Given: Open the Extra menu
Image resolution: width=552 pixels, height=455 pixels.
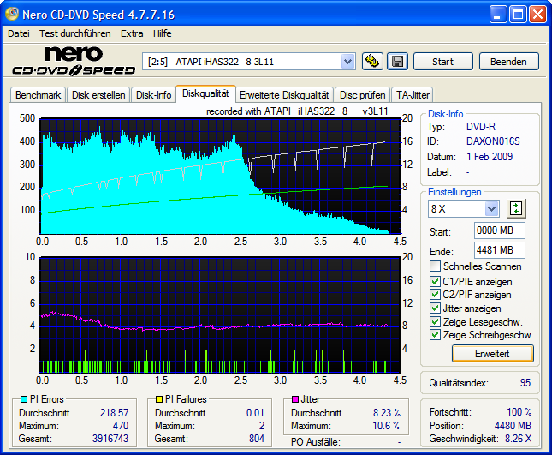Looking at the screenshot, I should tap(132, 33).
